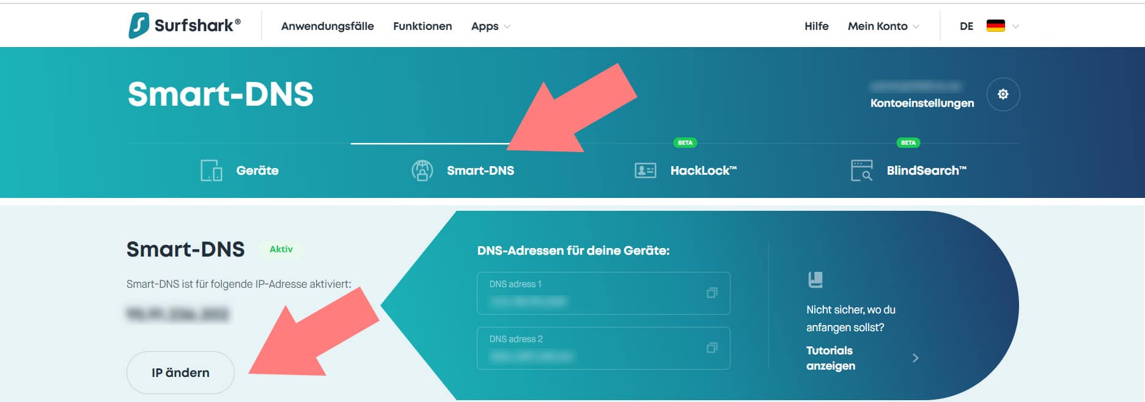The width and height of the screenshot is (1145, 402).
Task: Click the Smart-DNS globe lock icon
Action: (422, 170)
